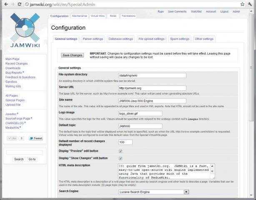This screenshot has height=200, width=256.
Task: Switch to the Maintenance tab
Action: (80, 16)
